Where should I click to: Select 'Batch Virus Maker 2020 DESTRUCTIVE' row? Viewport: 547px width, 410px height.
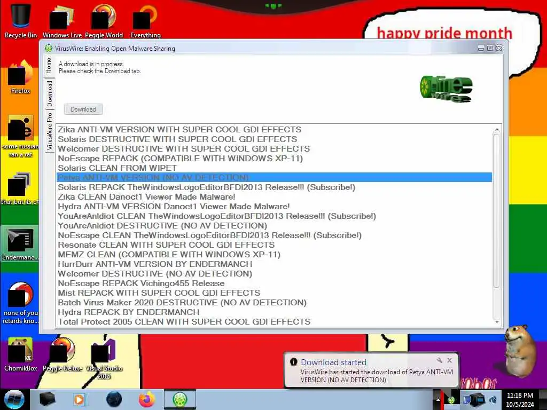click(274, 302)
